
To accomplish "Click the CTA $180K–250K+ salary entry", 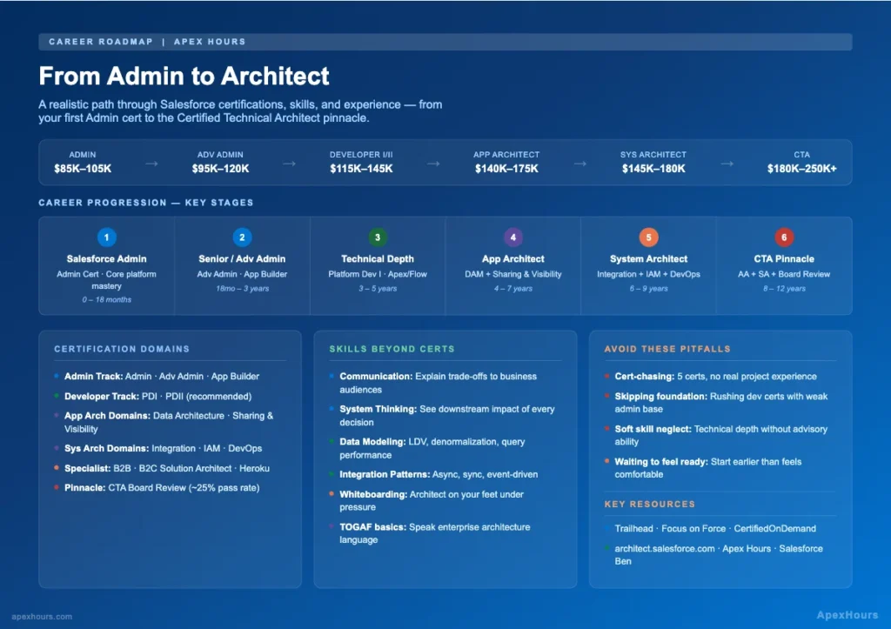I will coord(801,162).
